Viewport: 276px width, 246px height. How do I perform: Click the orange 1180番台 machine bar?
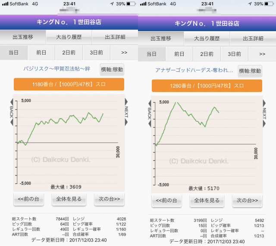pyautogui.click(x=69, y=84)
